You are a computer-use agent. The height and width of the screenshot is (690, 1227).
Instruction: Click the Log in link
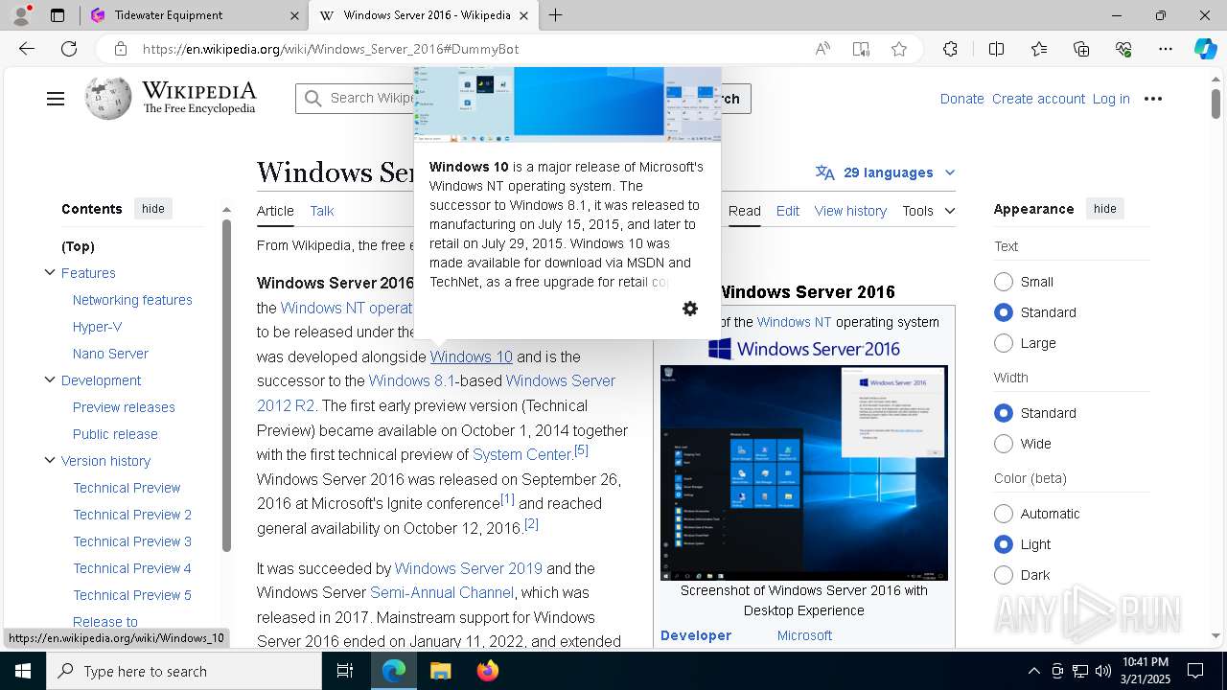click(1111, 99)
